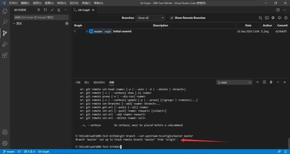Image resolution: width=290 pixels, height=154 pixels.
Task: Maximize the terminal panel with up chevron
Action: click(x=278, y=82)
